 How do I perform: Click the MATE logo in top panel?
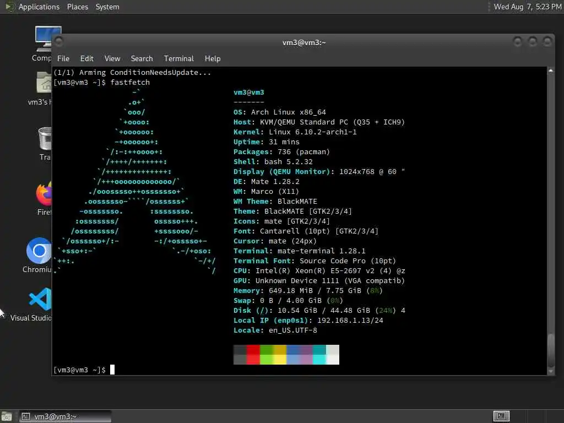(9, 7)
